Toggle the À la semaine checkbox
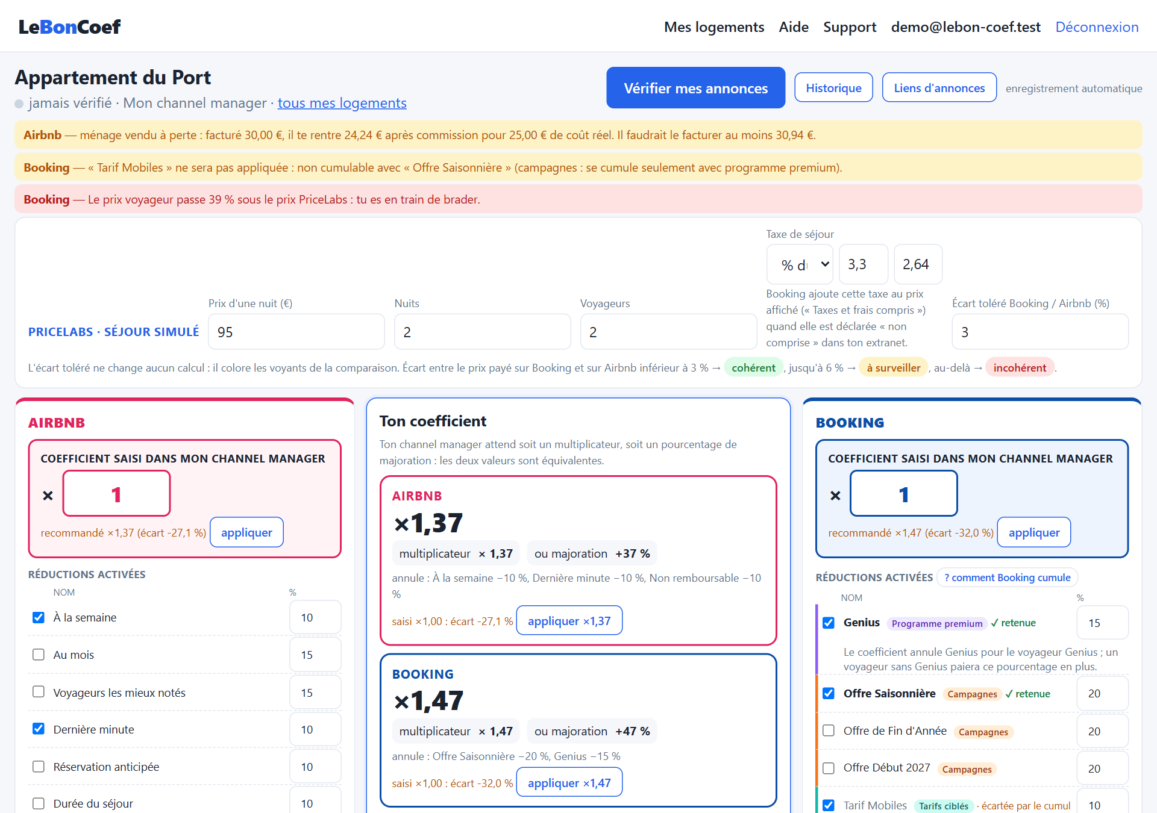 point(39,617)
